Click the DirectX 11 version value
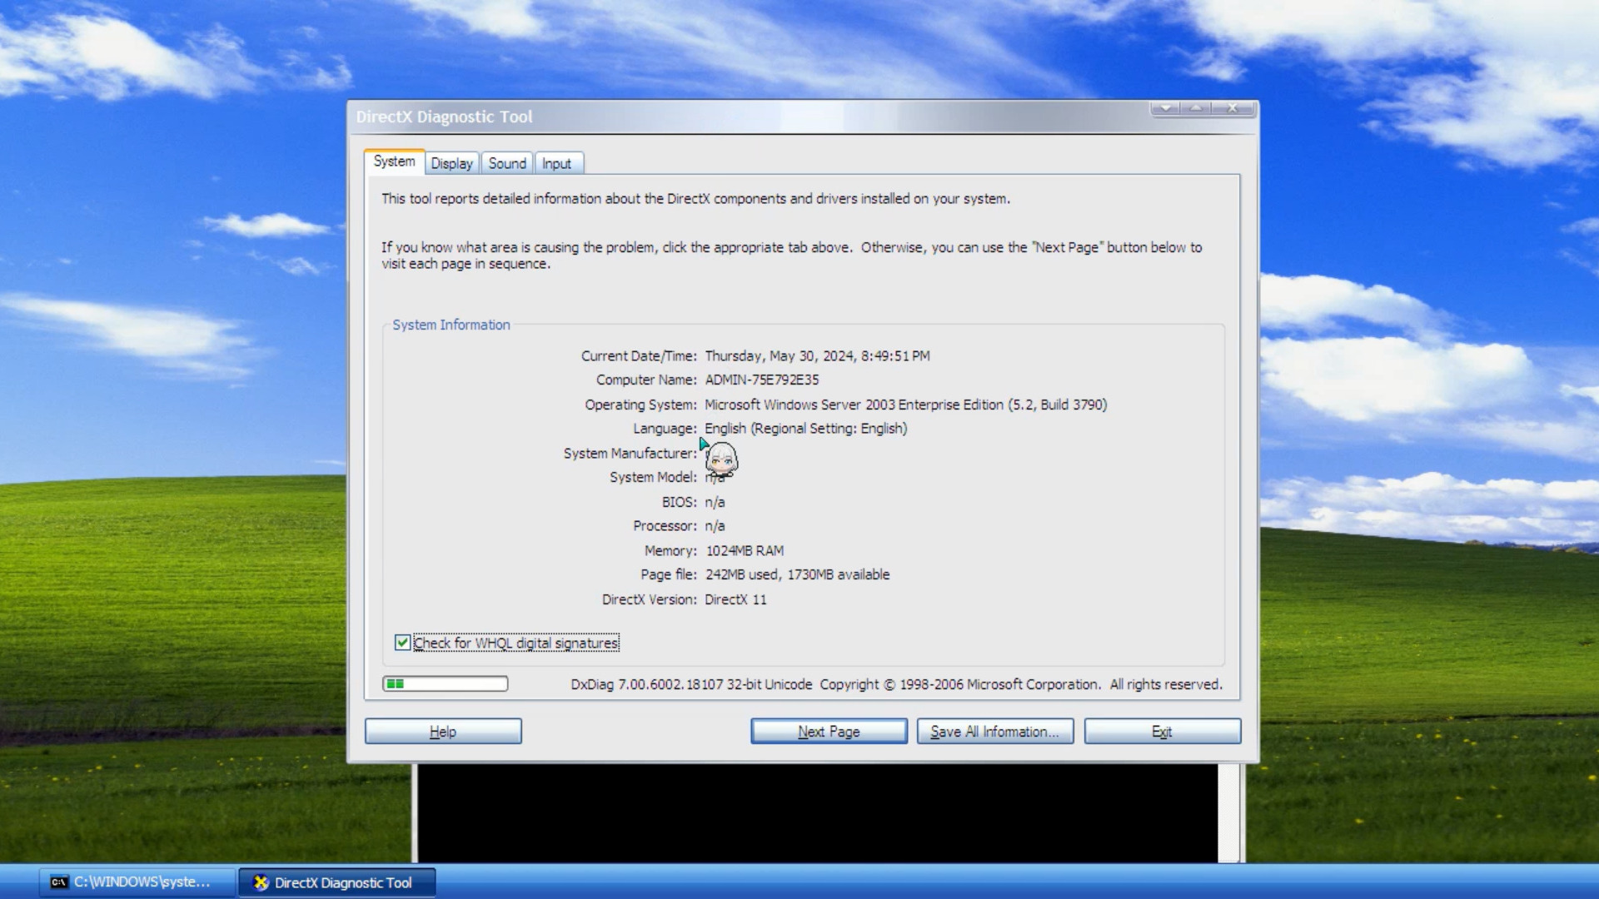1599x899 pixels. pos(735,599)
